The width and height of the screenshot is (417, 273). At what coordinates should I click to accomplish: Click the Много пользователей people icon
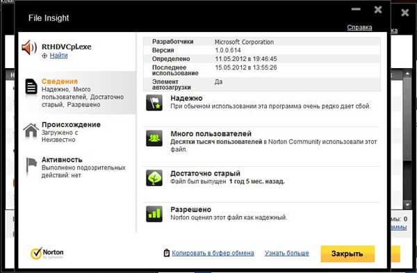(x=154, y=138)
